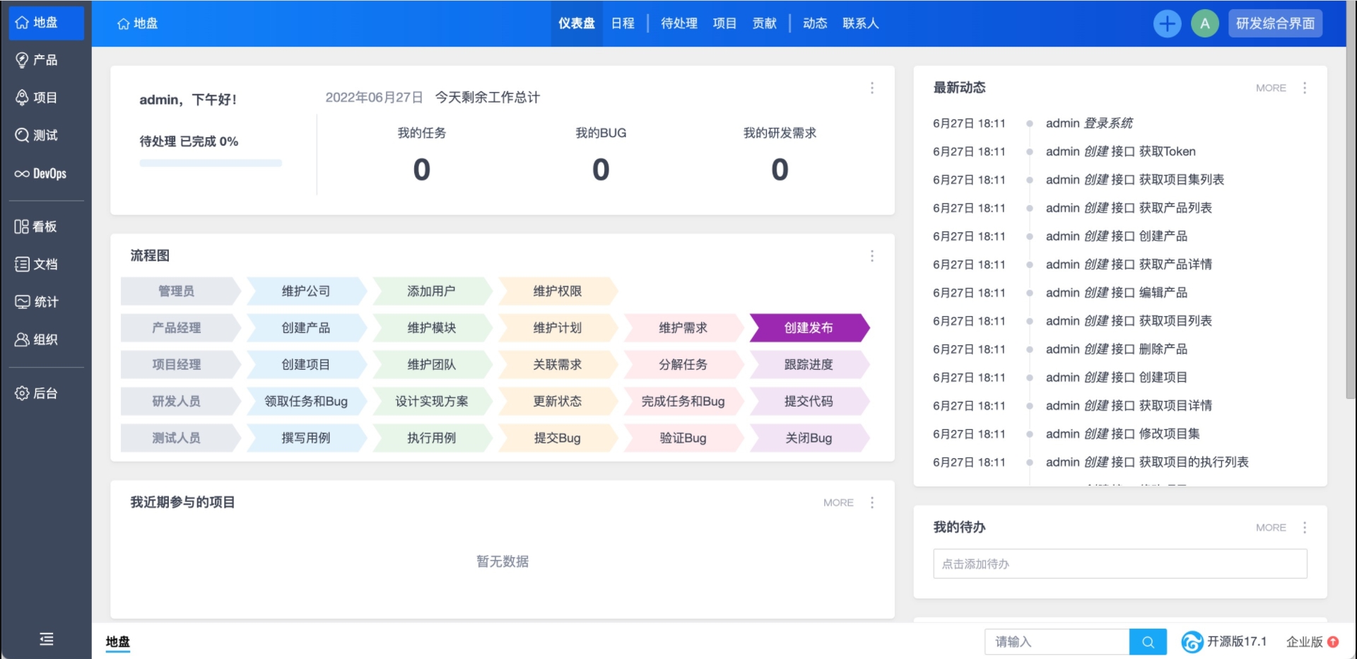Image resolution: width=1357 pixels, height=659 pixels.
Task: Click the 我的研发需求 count
Action: (x=780, y=170)
